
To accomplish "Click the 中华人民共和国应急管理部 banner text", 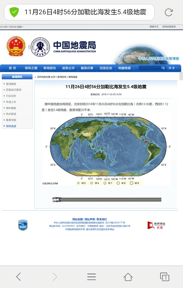I will [x=159, y=59].
